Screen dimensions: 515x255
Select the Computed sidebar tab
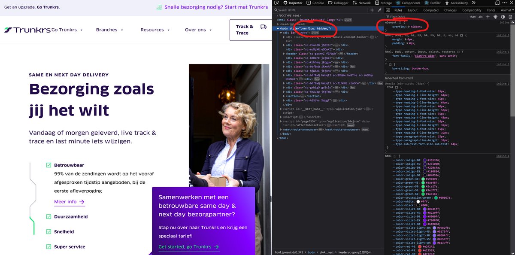pyautogui.click(x=431, y=10)
